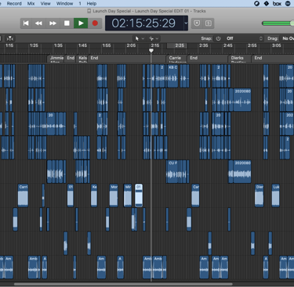The height and width of the screenshot is (287, 294).
Task: Start playback with the green Play button
Action: click(x=81, y=23)
